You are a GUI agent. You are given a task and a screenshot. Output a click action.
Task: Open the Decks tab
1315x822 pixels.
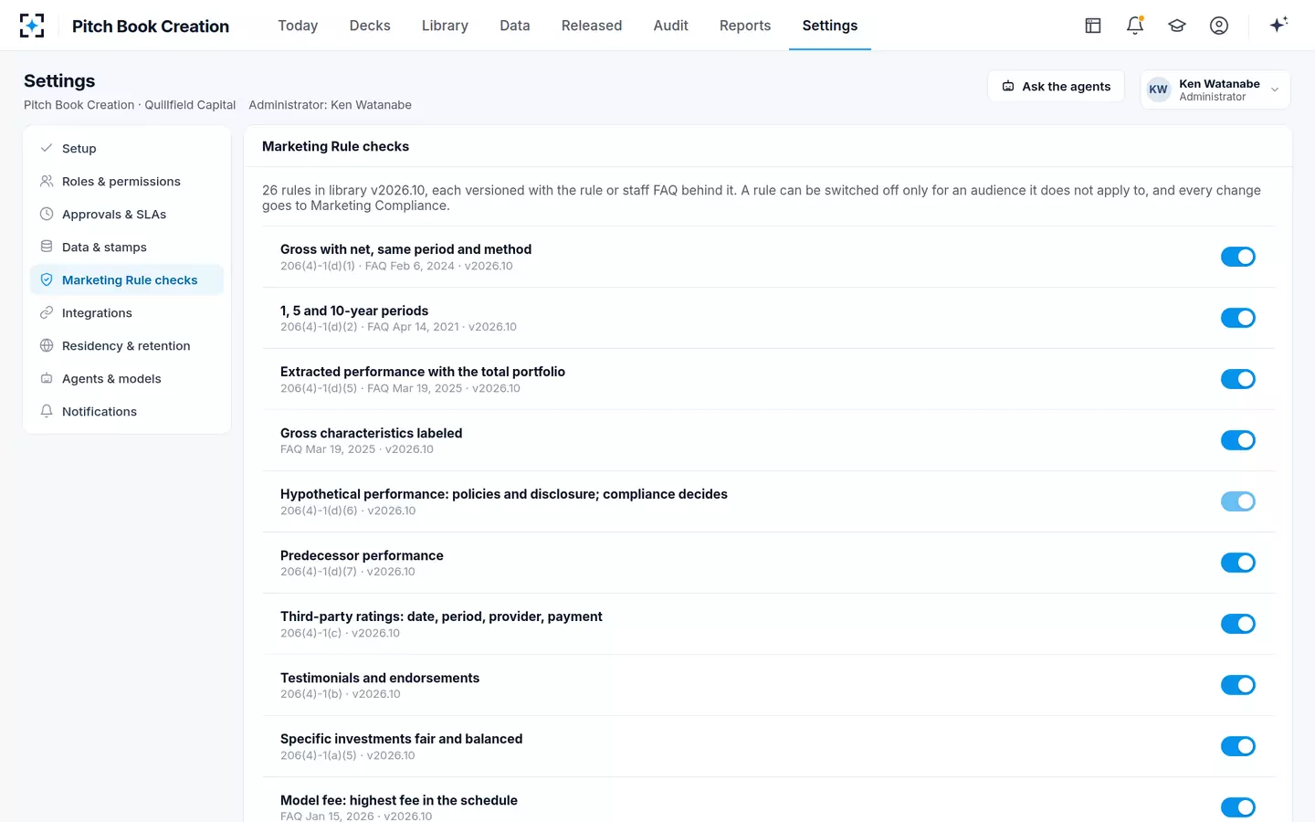pyautogui.click(x=370, y=26)
